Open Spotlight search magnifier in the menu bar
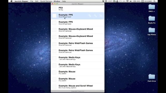Image resolution: width=166 pixels, height=93 pixels. pos(155,1)
